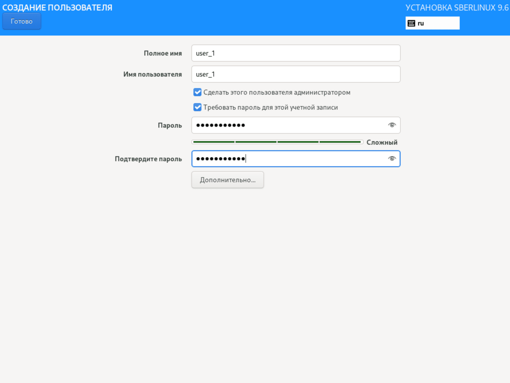Click the password strength bar
Screen dimensions: 510x383
pyautogui.click(x=277, y=142)
